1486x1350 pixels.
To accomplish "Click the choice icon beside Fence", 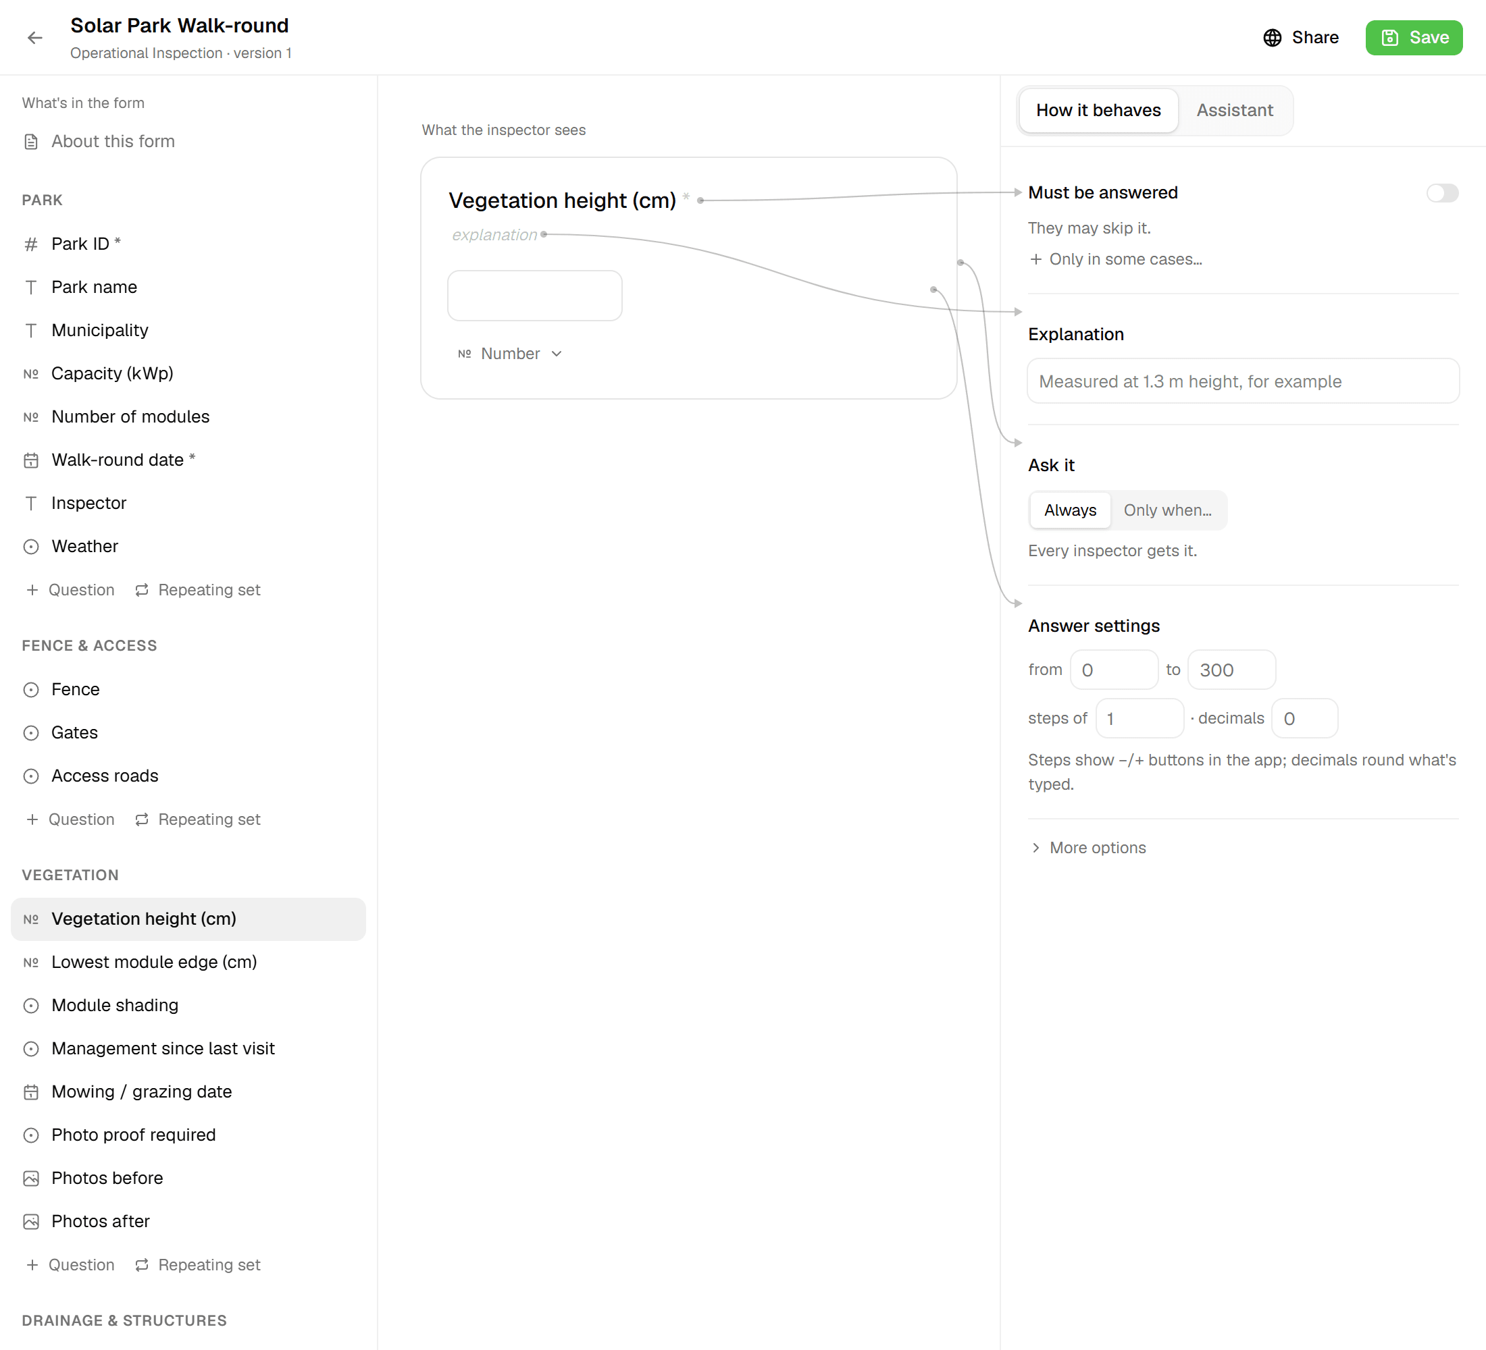I will [31, 689].
